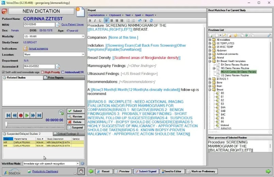Click the headset support icon
274x177 pixels.
[81, 172]
